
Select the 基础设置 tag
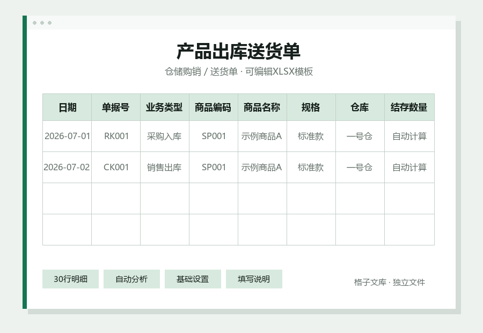point(193,279)
